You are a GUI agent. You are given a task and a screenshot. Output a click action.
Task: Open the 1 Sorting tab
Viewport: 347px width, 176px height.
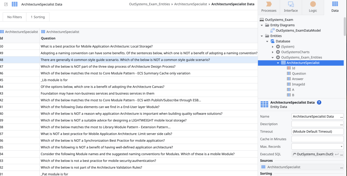pos(38,17)
